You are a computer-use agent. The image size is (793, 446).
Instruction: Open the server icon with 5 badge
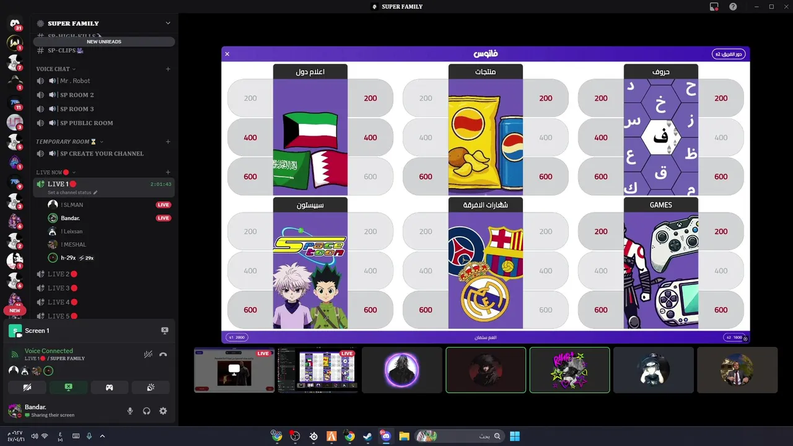[15, 142]
